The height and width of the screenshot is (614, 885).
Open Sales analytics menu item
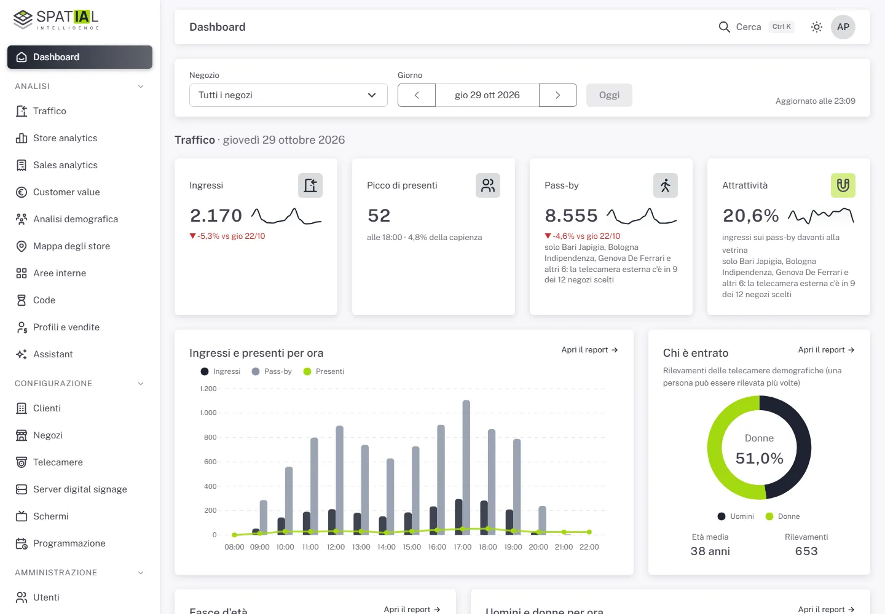click(80, 165)
